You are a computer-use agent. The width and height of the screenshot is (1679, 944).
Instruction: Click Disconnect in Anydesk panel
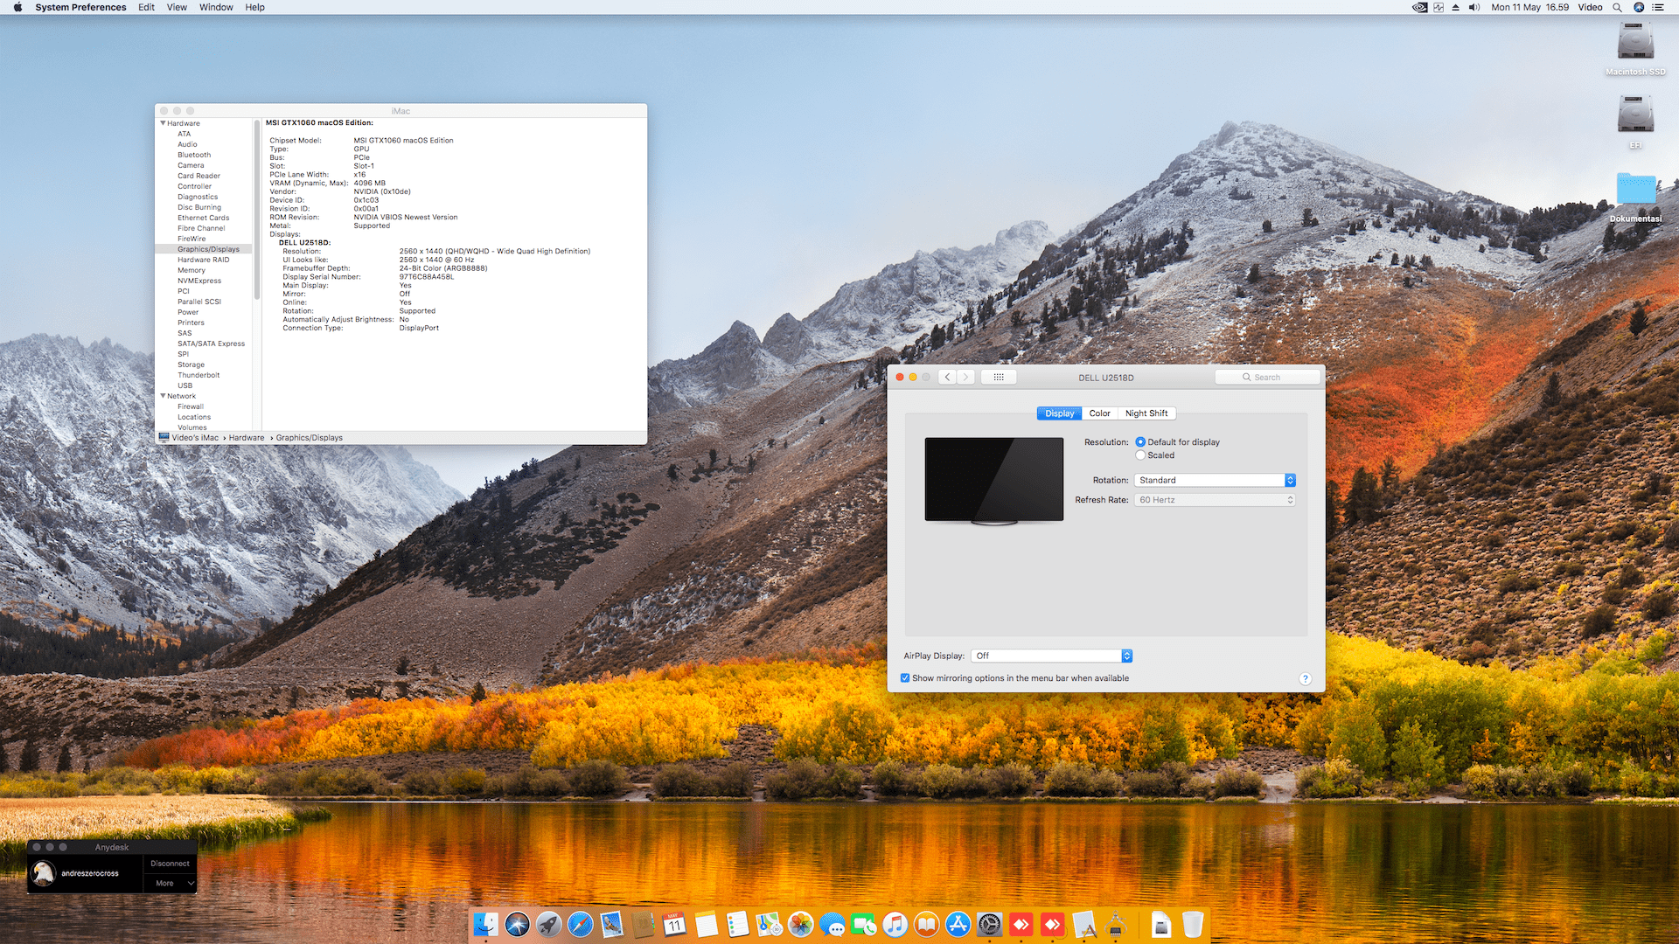coord(170,864)
